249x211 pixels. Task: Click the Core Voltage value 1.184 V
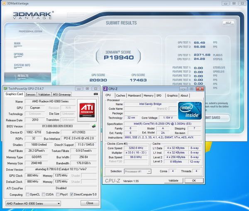[168, 118]
